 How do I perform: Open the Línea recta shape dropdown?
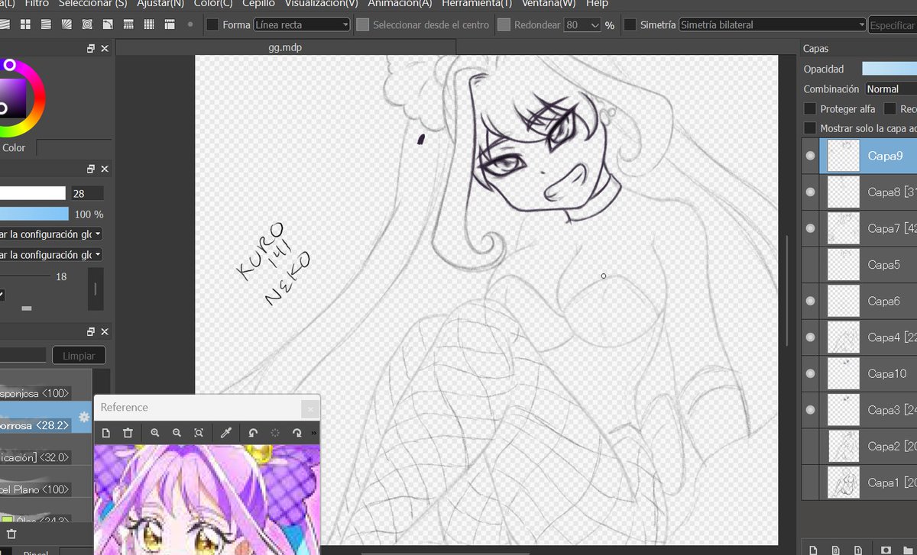(302, 25)
